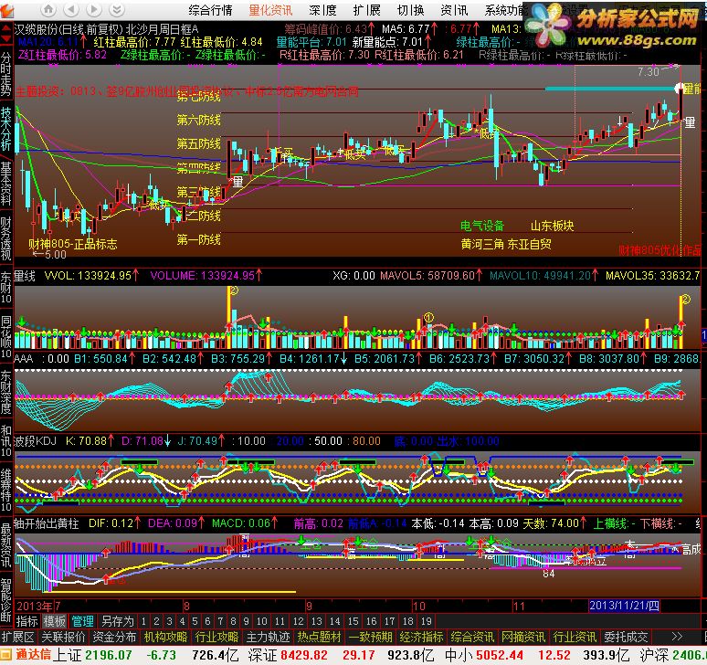
Task: Click month 9 marker on time axis
Action: 309,606
